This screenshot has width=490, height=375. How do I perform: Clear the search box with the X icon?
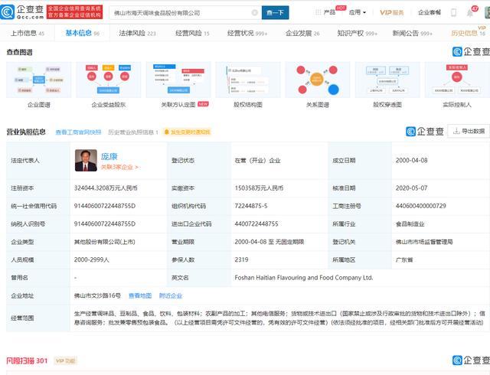(255, 13)
